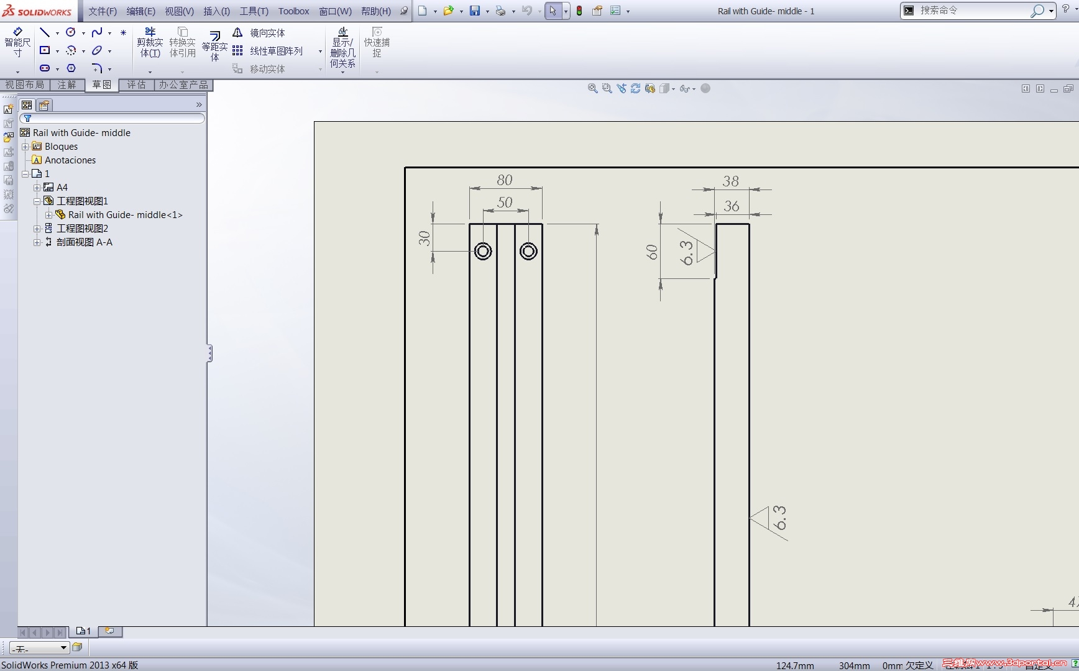The width and height of the screenshot is (1079, 671).
Task: Open the 文件(F) menu
Action: 103,11
